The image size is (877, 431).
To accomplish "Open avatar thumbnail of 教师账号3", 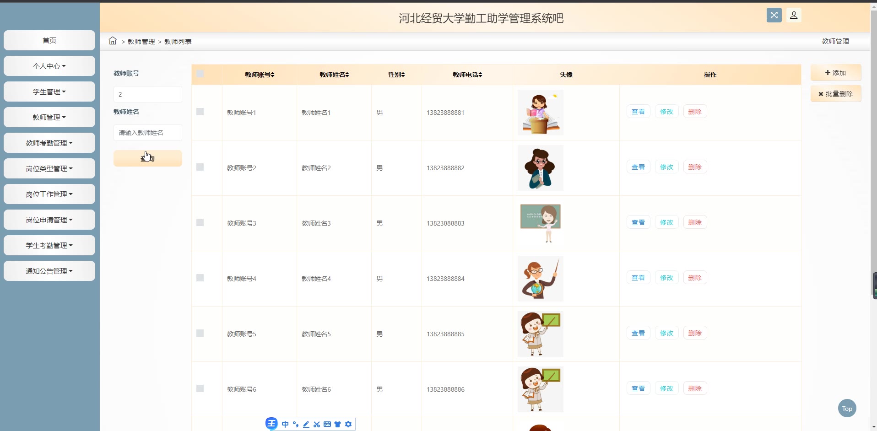I will [x=541, y=223].
